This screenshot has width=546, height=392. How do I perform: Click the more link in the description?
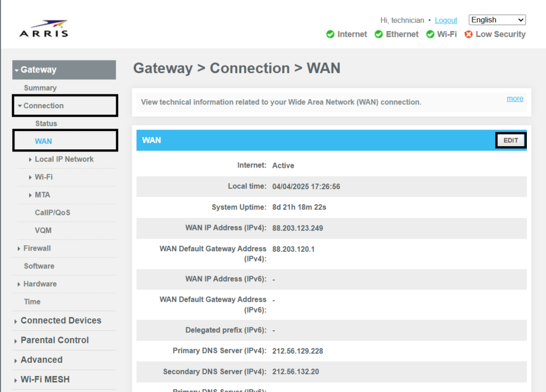(x=514, y=98)
